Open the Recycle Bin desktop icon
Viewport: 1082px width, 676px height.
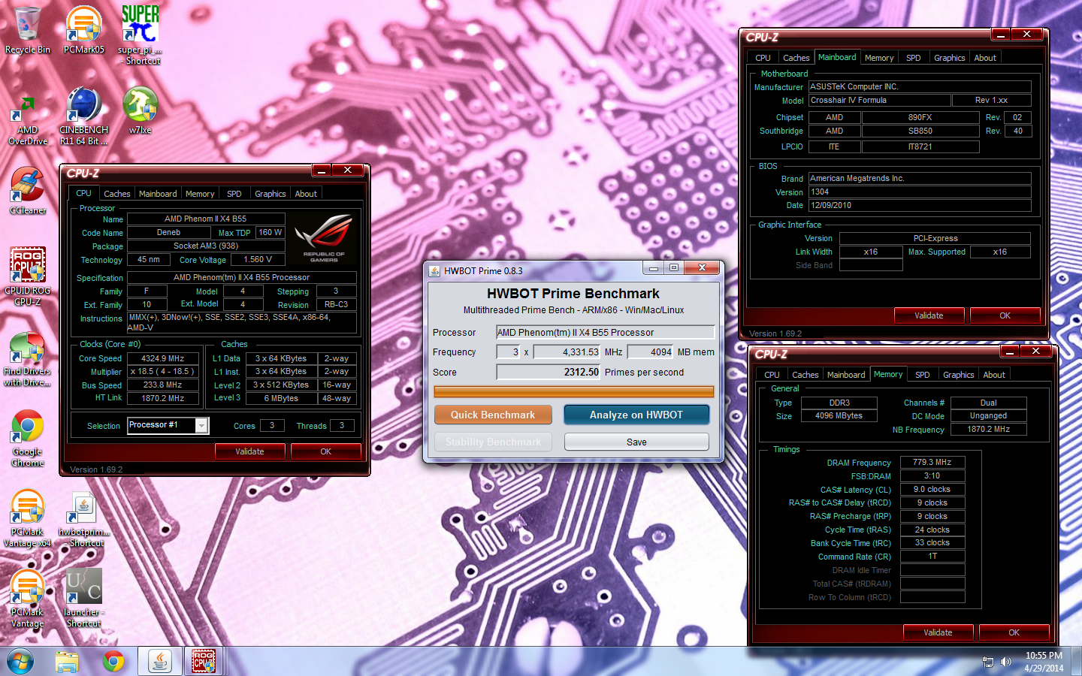[x=28, y=30]
